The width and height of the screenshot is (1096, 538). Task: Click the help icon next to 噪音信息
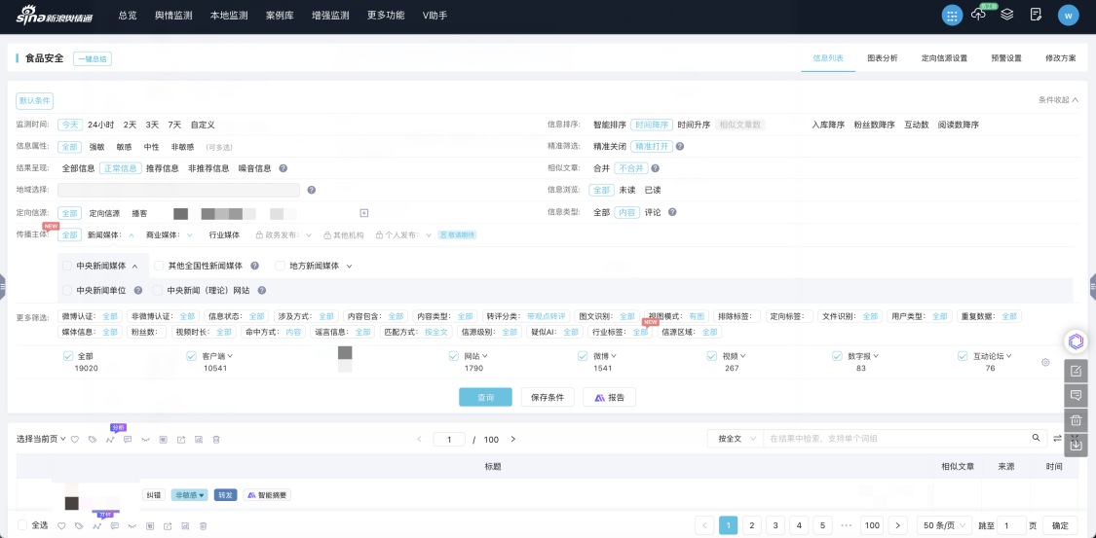coord(283,168)
